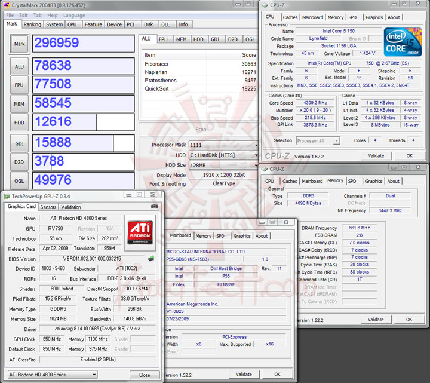Click the GPU-Z Driver field atiumdag 8.14.10.0685

(x=97, y=329)
